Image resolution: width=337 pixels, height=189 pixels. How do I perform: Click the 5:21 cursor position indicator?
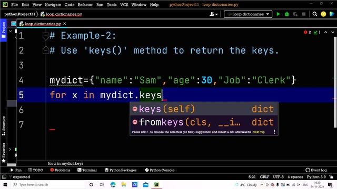click(252, 177)
